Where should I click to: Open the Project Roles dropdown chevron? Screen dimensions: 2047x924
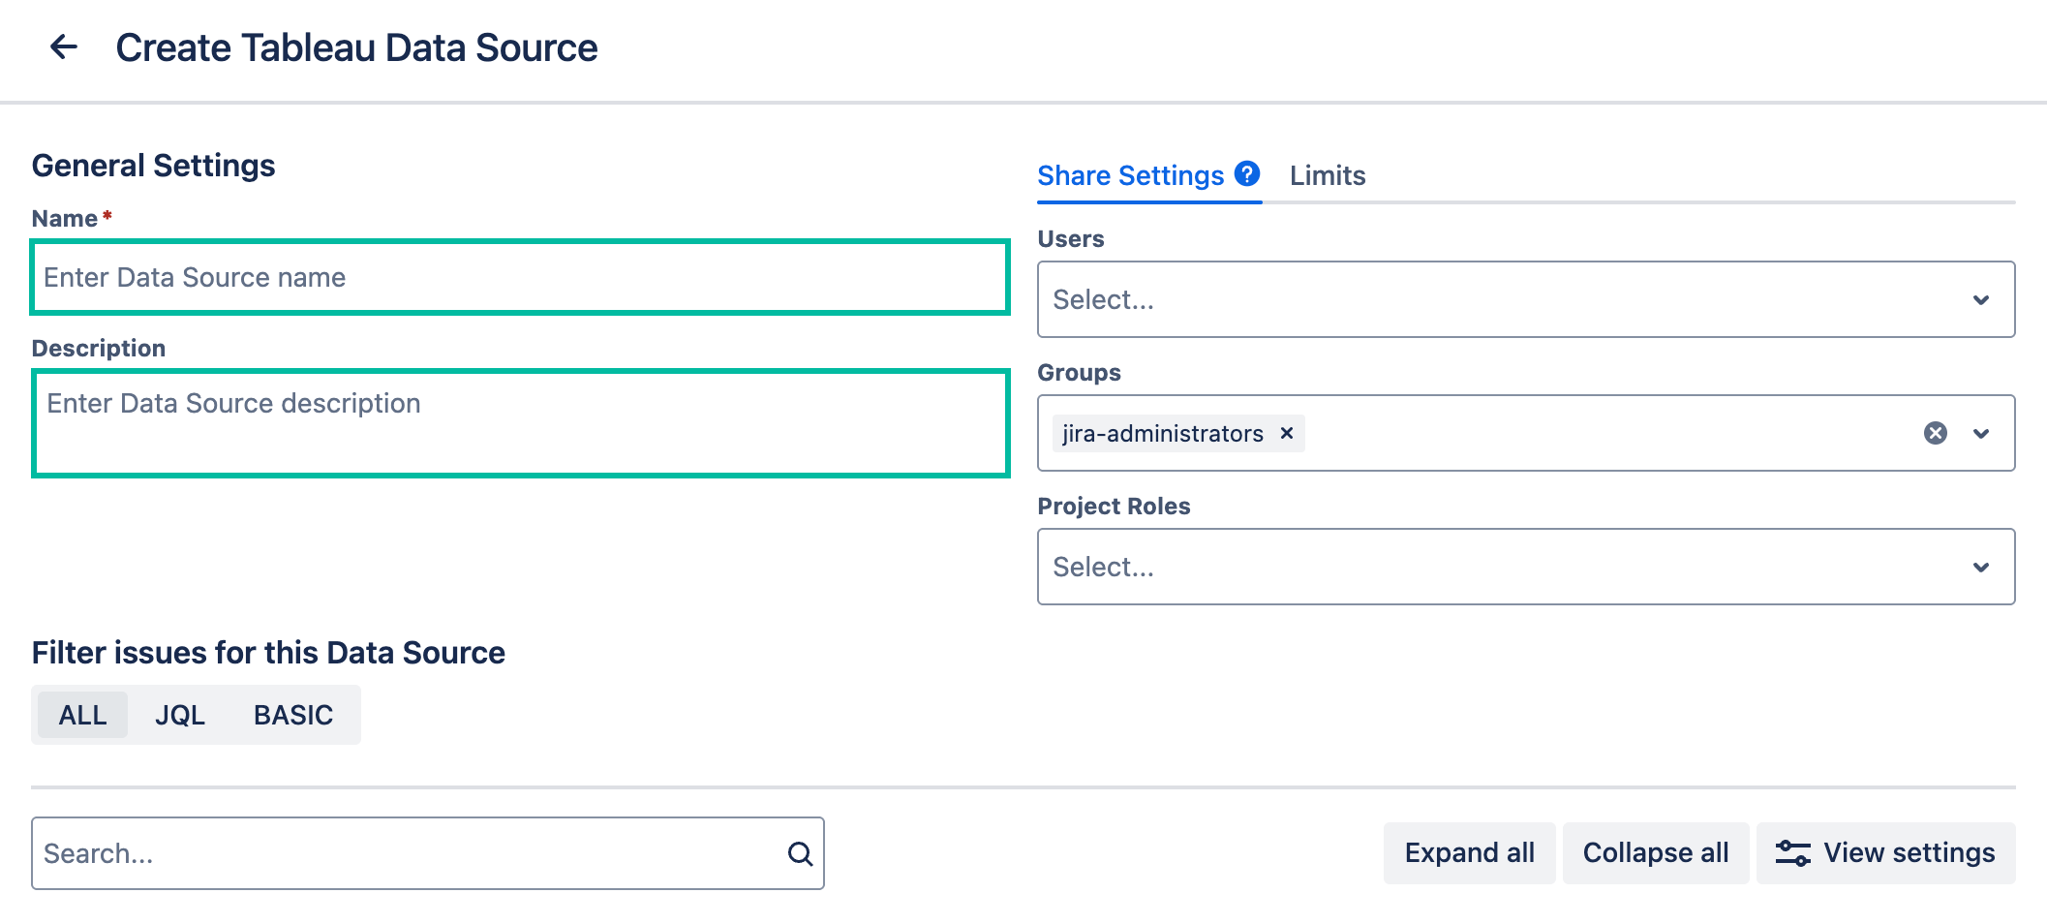pyautogui.click(x=1981, y=568)
